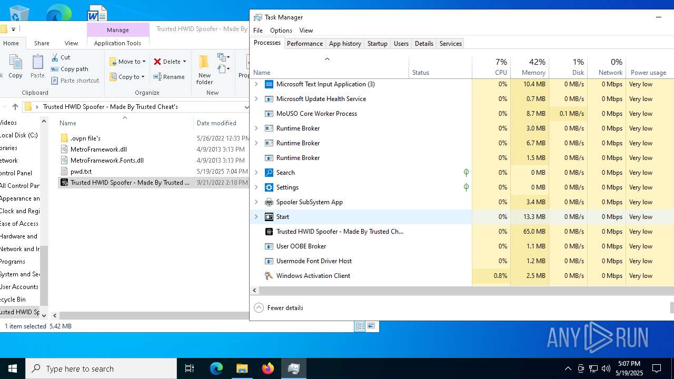Open the Copy to dropdown
Screen dimensions: 674x379
[x=127, y=77]
